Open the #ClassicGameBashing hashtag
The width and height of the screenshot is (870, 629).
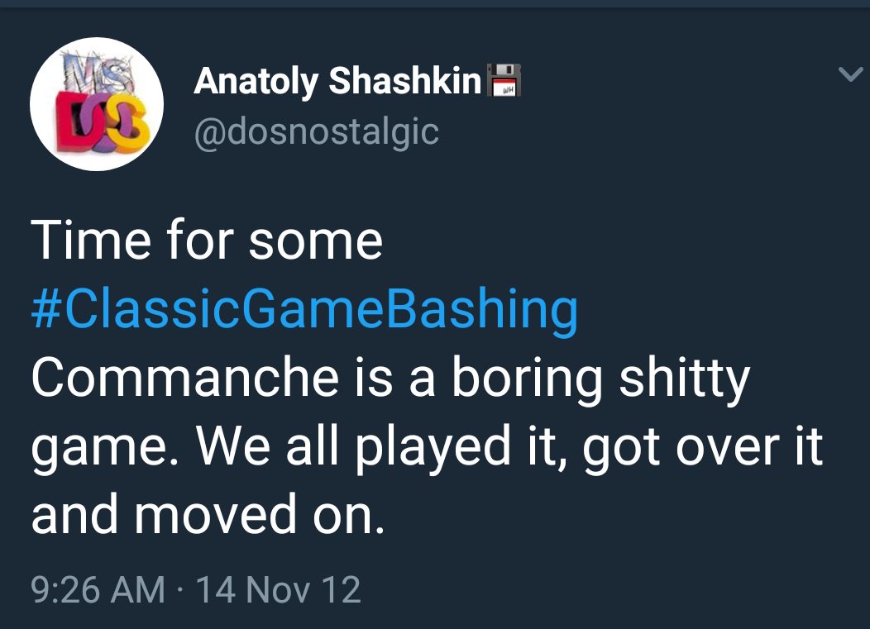click(304, 309)
